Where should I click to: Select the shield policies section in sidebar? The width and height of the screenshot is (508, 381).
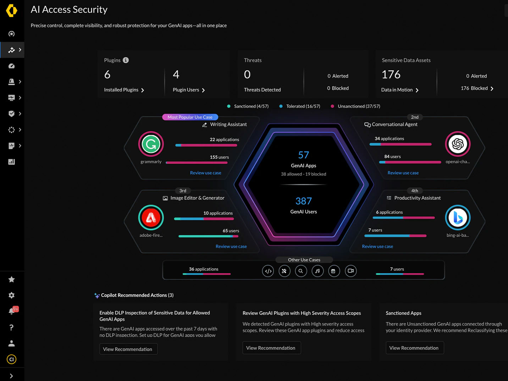point(12,114)
